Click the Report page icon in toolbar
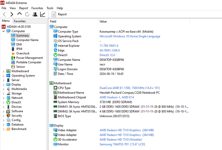222x150 pixels. click(54, 14)
